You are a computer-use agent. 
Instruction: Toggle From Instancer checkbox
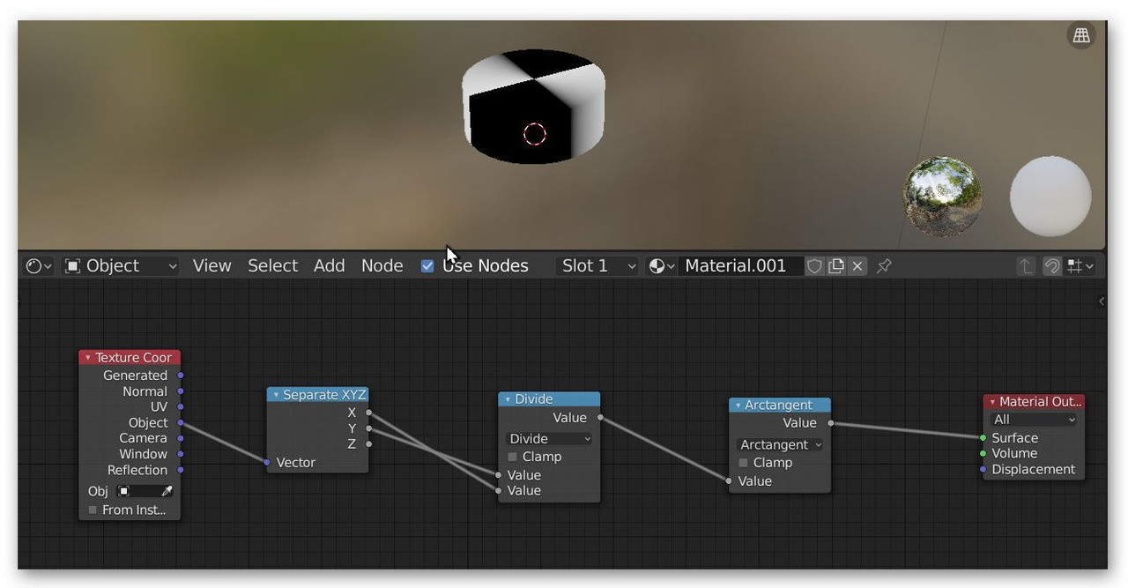pos(93,510)
